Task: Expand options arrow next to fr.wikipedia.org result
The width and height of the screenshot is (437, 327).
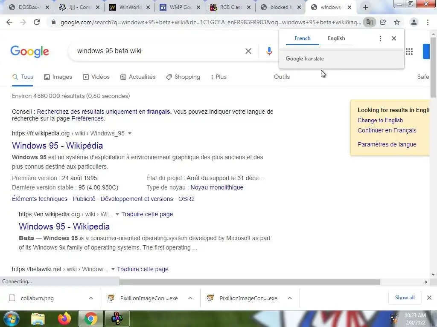Action: pos(130,133)
